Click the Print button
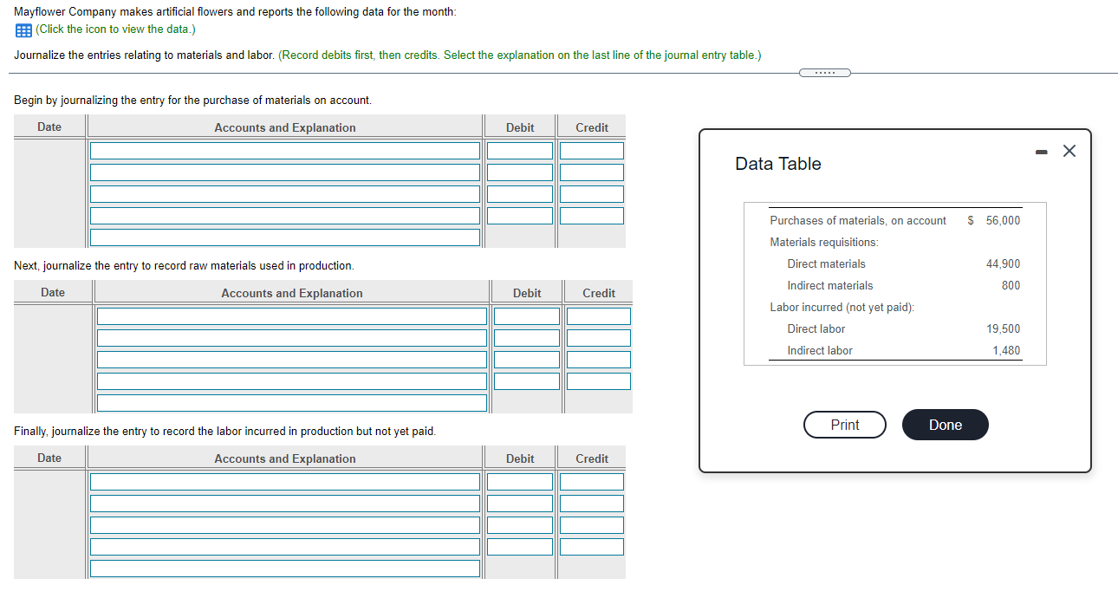 click(x=845, y=425)
